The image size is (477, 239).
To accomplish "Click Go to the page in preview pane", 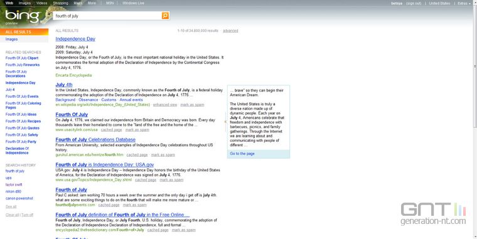I will point(242,154).
